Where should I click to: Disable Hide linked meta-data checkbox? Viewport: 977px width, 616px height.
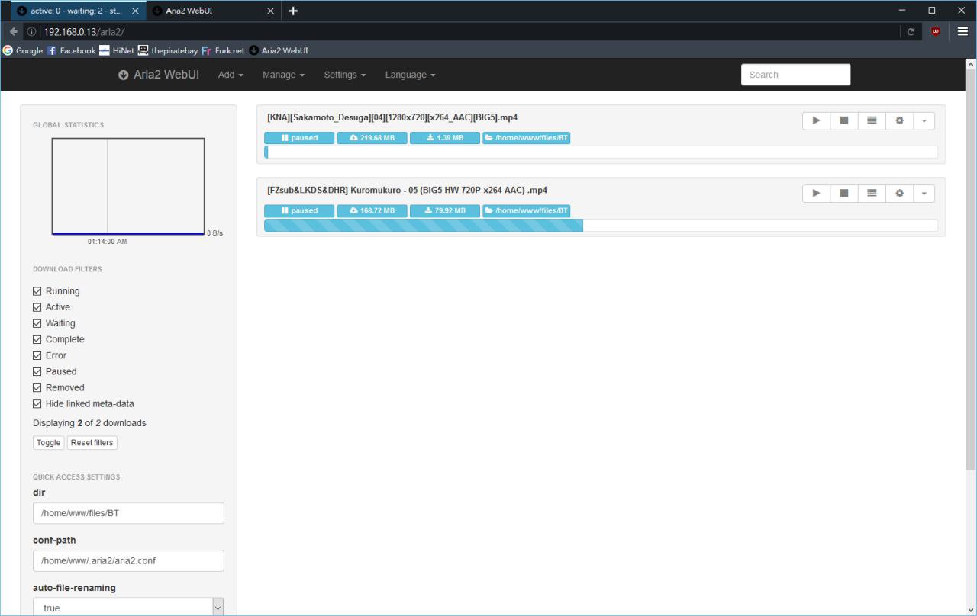tap(37, 403)
